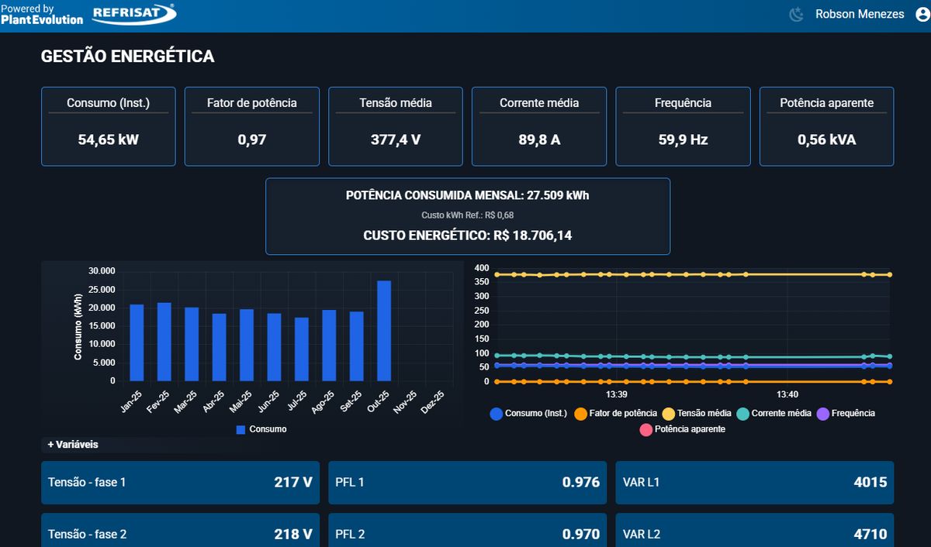This screenshot has height=547, width=931.
Task: Toggle Fator de potência legend series
Action: coord(615,414)
